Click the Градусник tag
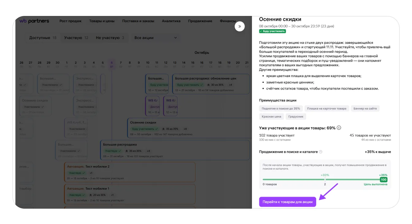 [x=296, y=117]
